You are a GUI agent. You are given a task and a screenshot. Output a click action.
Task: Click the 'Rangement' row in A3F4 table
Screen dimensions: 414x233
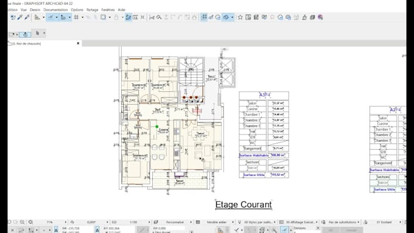click(264, 148)
